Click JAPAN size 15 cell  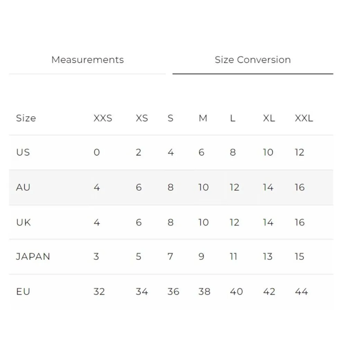(x=299, y=257)
